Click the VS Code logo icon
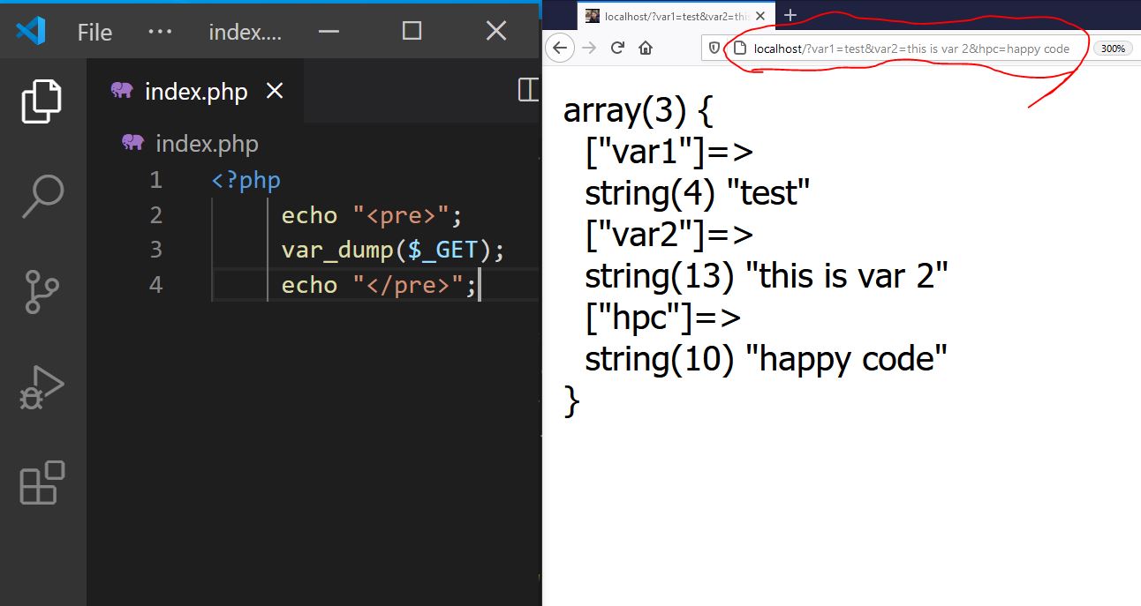1141x606 pixels. point(31,32)
